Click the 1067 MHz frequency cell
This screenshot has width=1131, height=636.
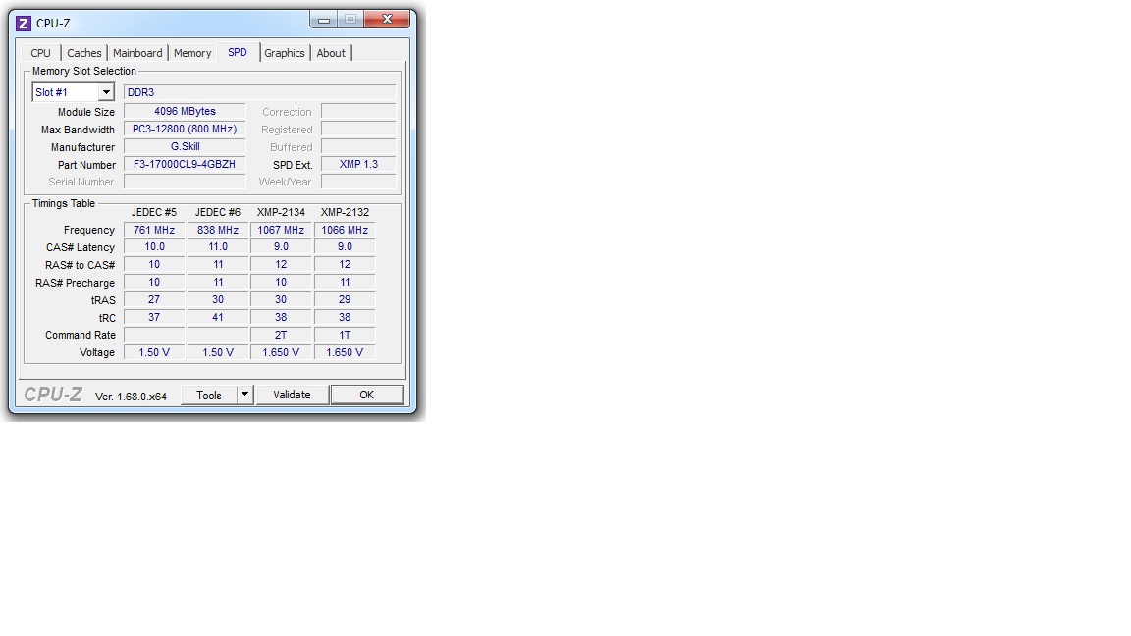pyautogui.click(x=282, y=230)
